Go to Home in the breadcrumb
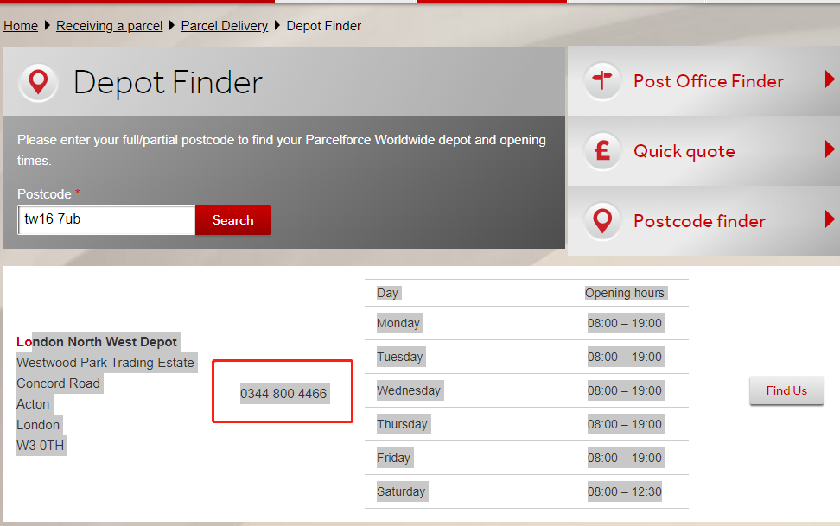The width and height of the screenshot is (840, 526). tap(21, 26)
